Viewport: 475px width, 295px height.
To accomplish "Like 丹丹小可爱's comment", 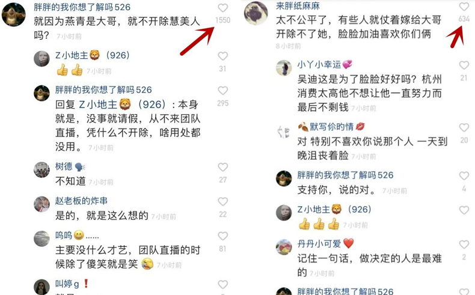I will (x=464, y=244).
